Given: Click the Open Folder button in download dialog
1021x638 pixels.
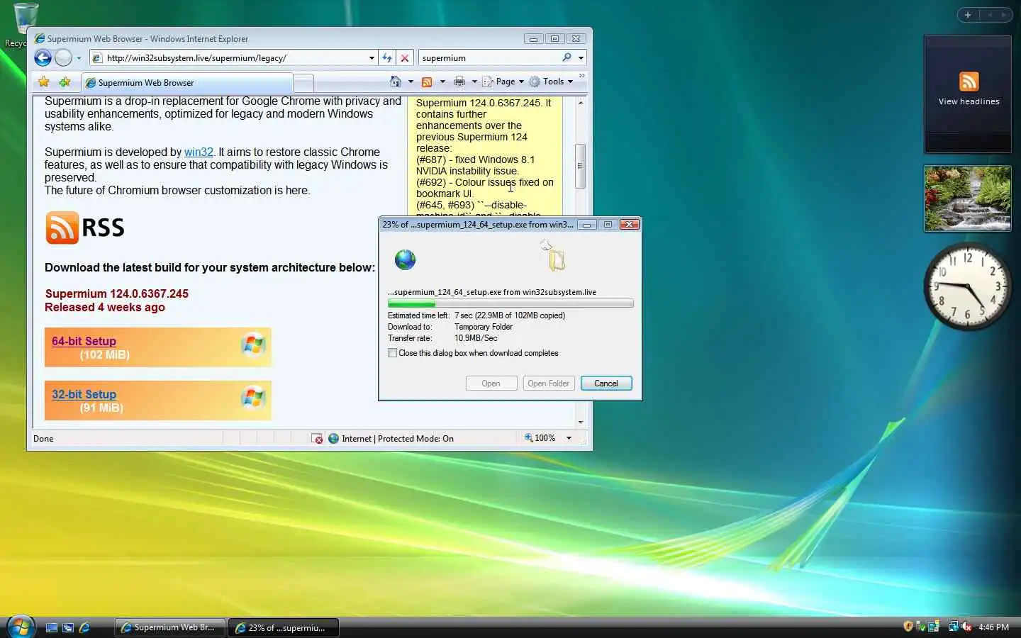Looking at the screenshot, I should tap(549, 384).
